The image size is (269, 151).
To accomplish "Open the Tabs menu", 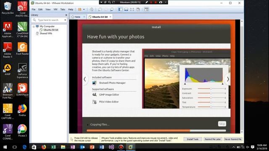I will [63, 9].
